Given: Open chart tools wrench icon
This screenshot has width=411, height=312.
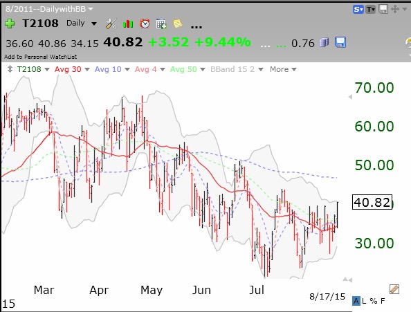Looking at the screenshot, I should tap(111, 24).
